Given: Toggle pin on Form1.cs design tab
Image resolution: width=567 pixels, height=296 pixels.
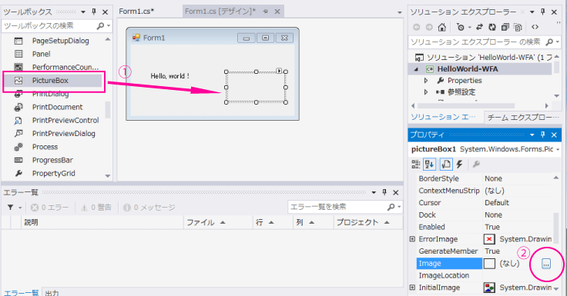Looking at the screenshot, I should coord(265,12).
